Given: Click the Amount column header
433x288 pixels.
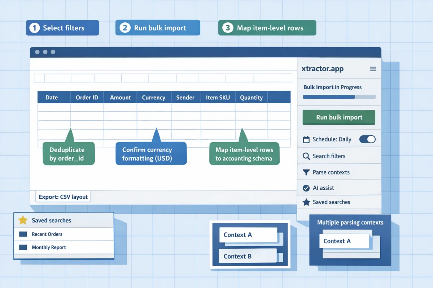Looking at the screenshot, I should tap(121, 97).
